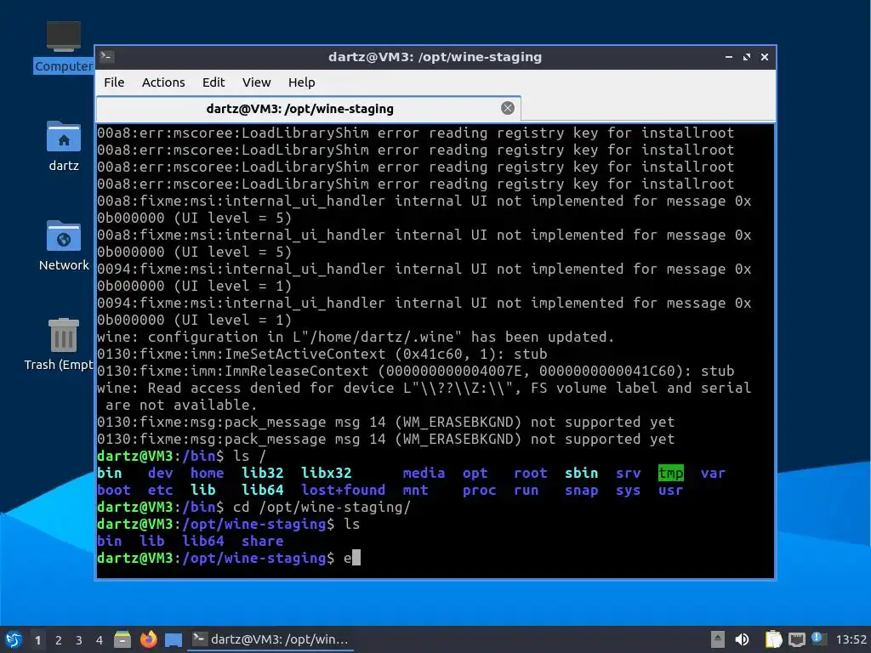This screenshot has width=871, height=653.
Task: Click the 13:52 clock
Action: 851,639
